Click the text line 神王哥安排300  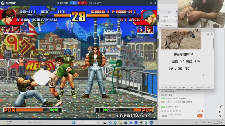point(183,54)
